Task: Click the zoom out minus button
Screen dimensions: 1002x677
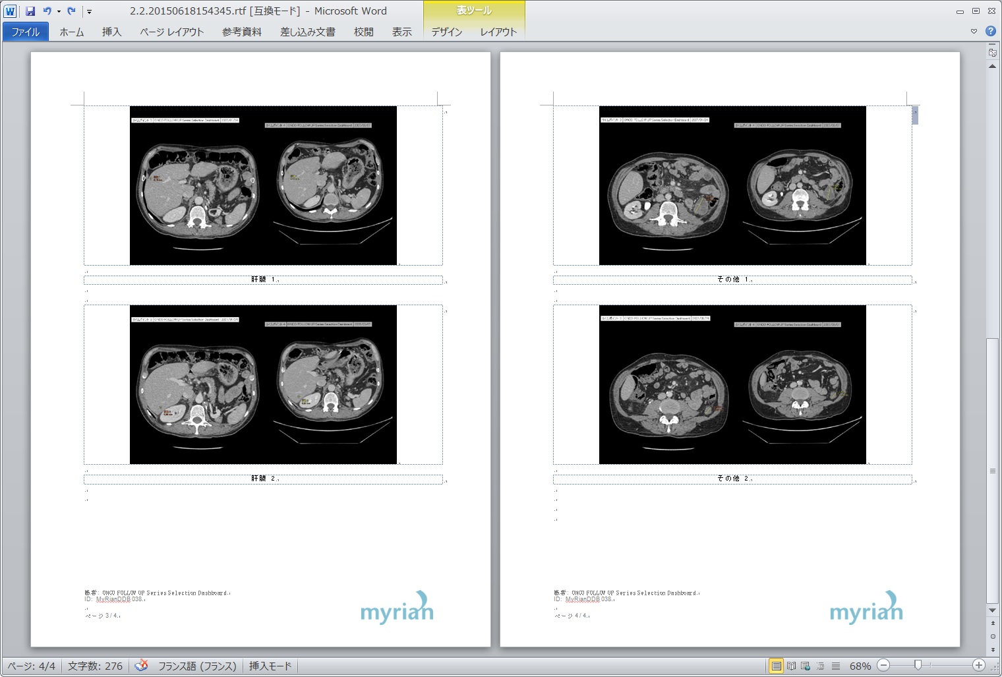Action: point(884,666)
